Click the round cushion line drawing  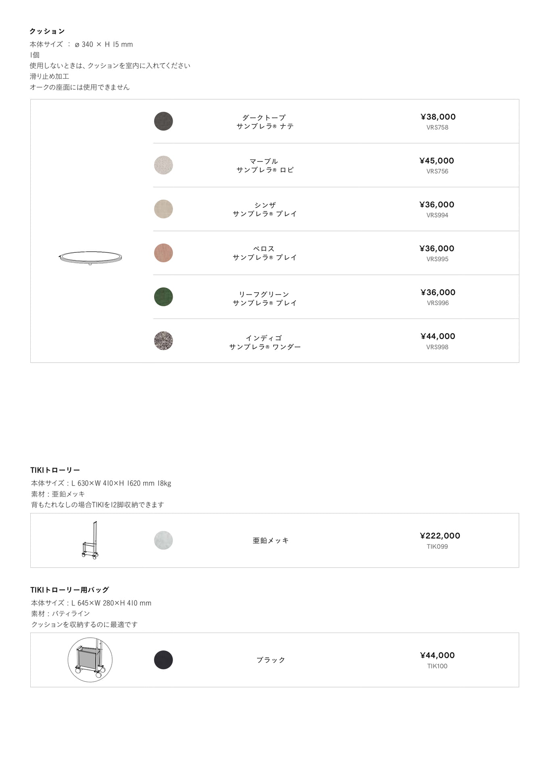click(x=90, y=258)
